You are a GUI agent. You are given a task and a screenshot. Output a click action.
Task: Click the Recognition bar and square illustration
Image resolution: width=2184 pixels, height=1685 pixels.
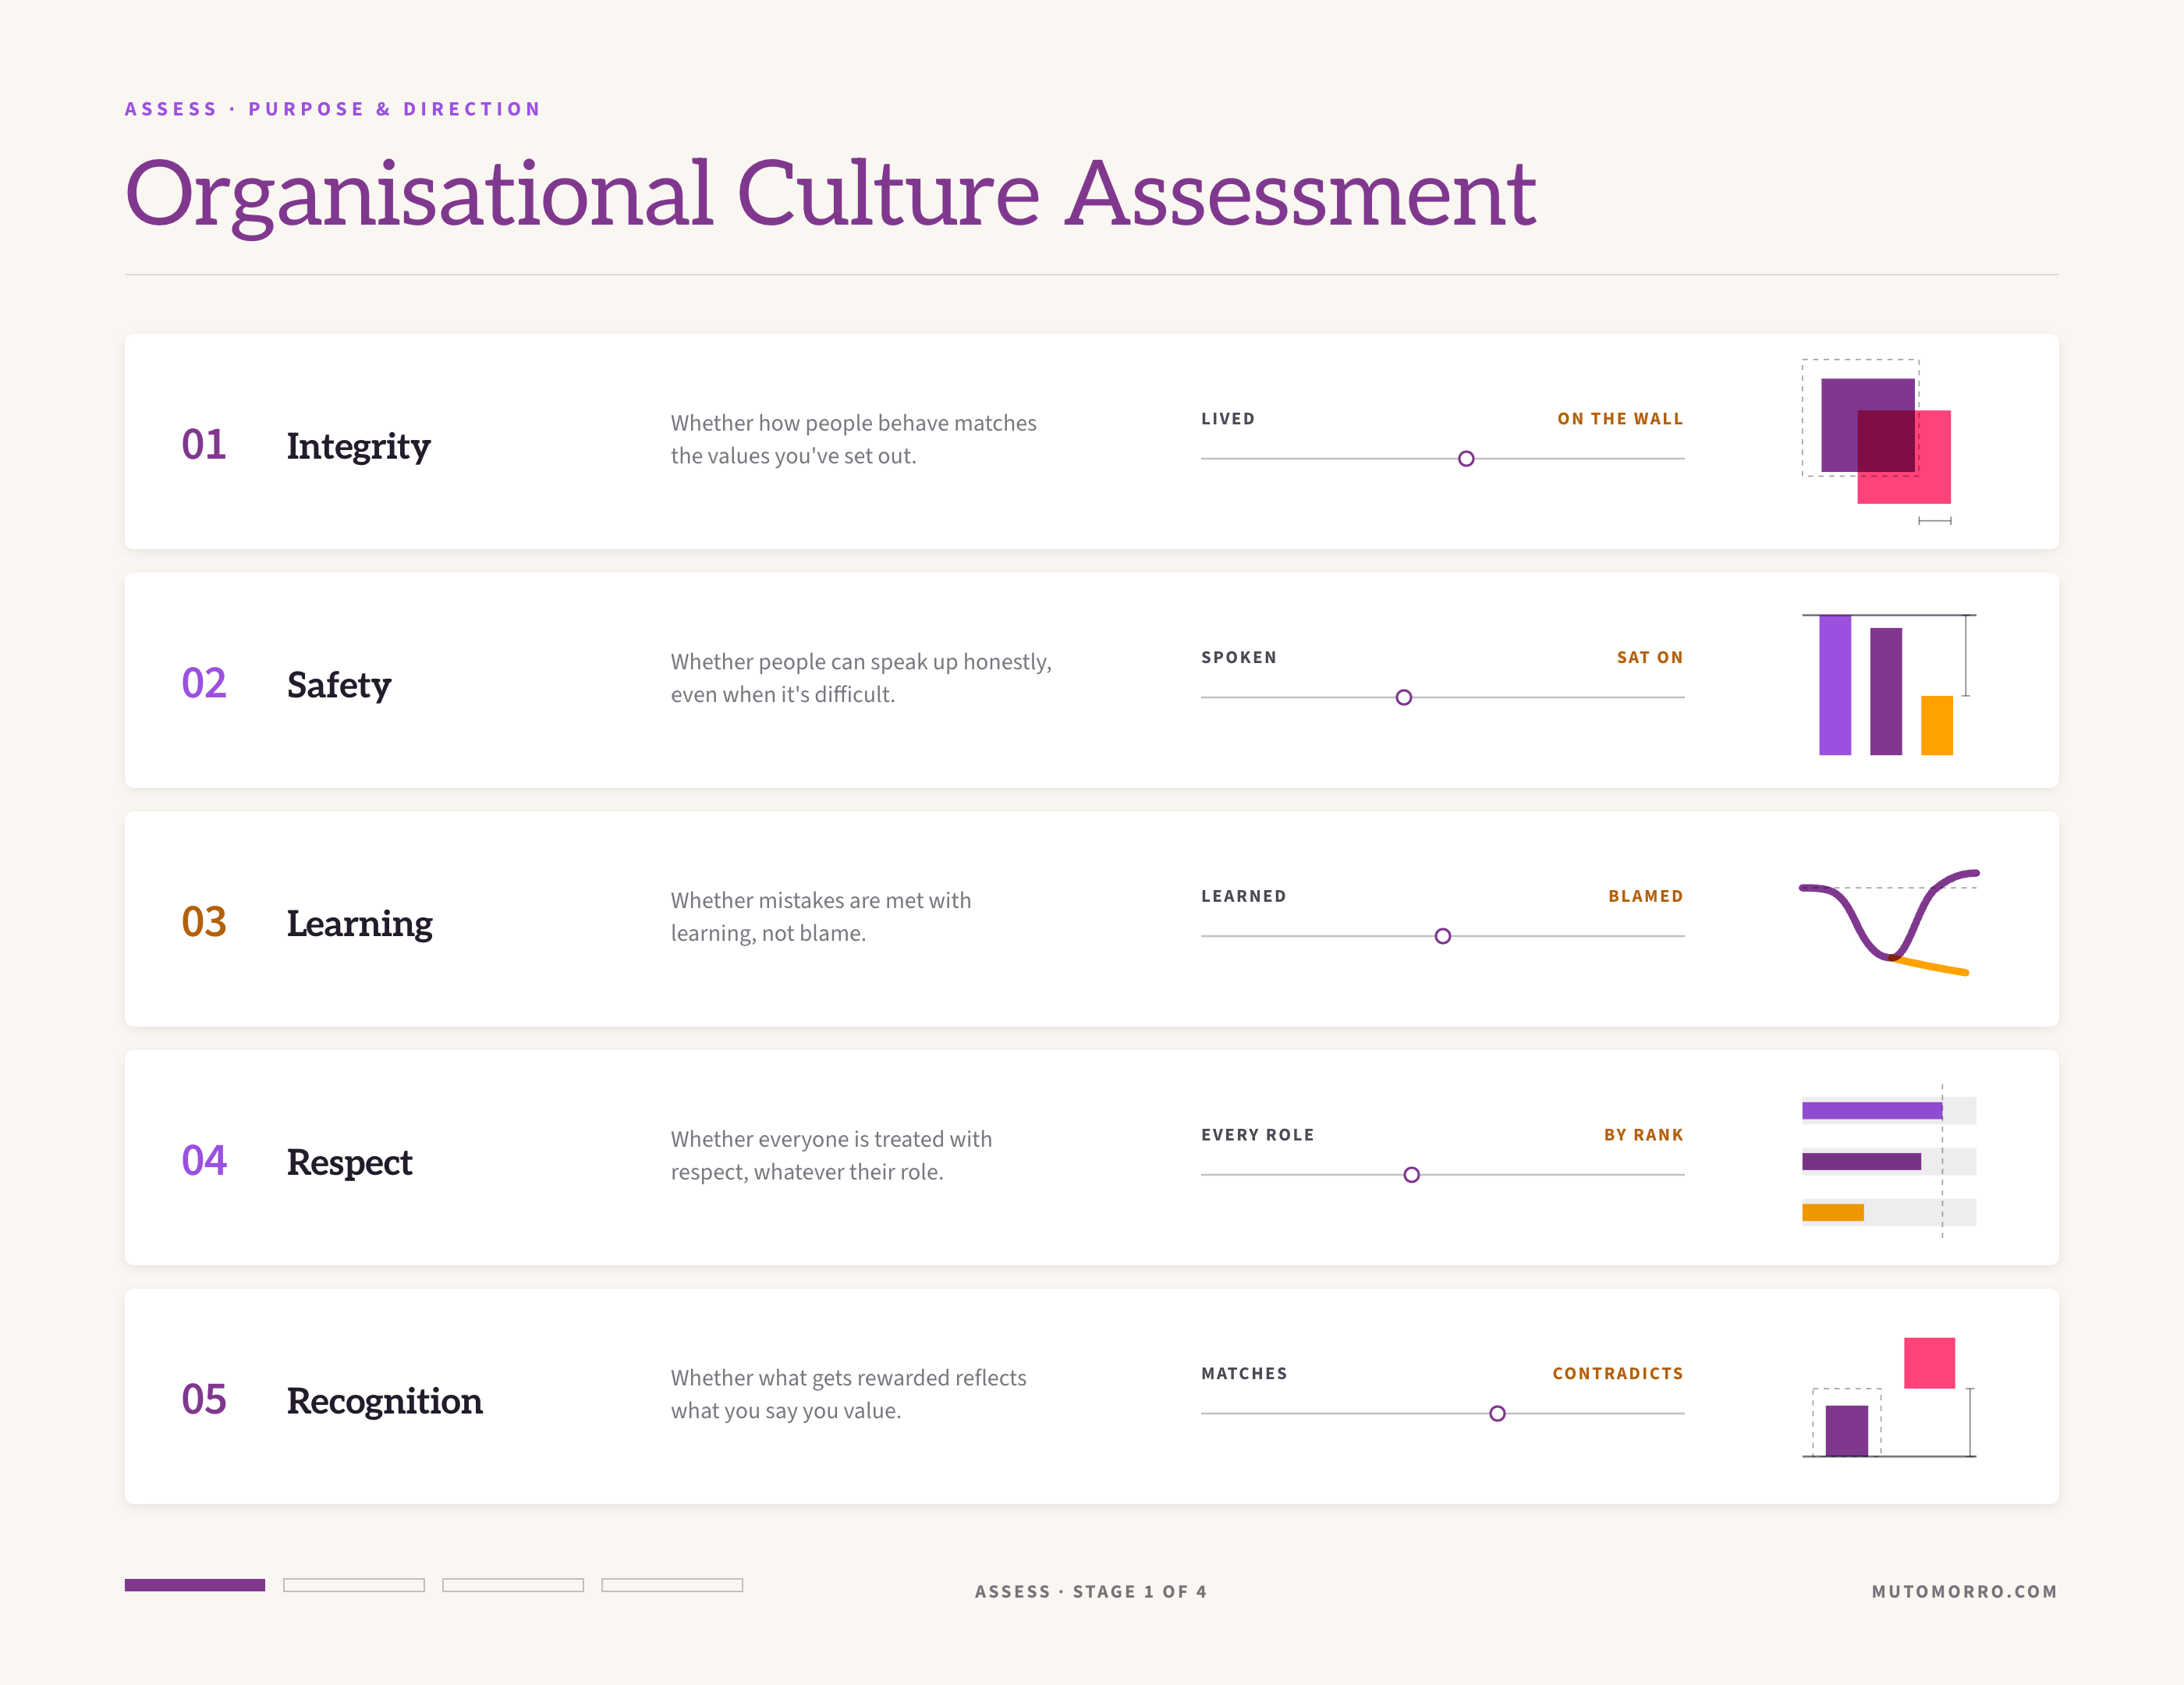coord(1889,1397)
